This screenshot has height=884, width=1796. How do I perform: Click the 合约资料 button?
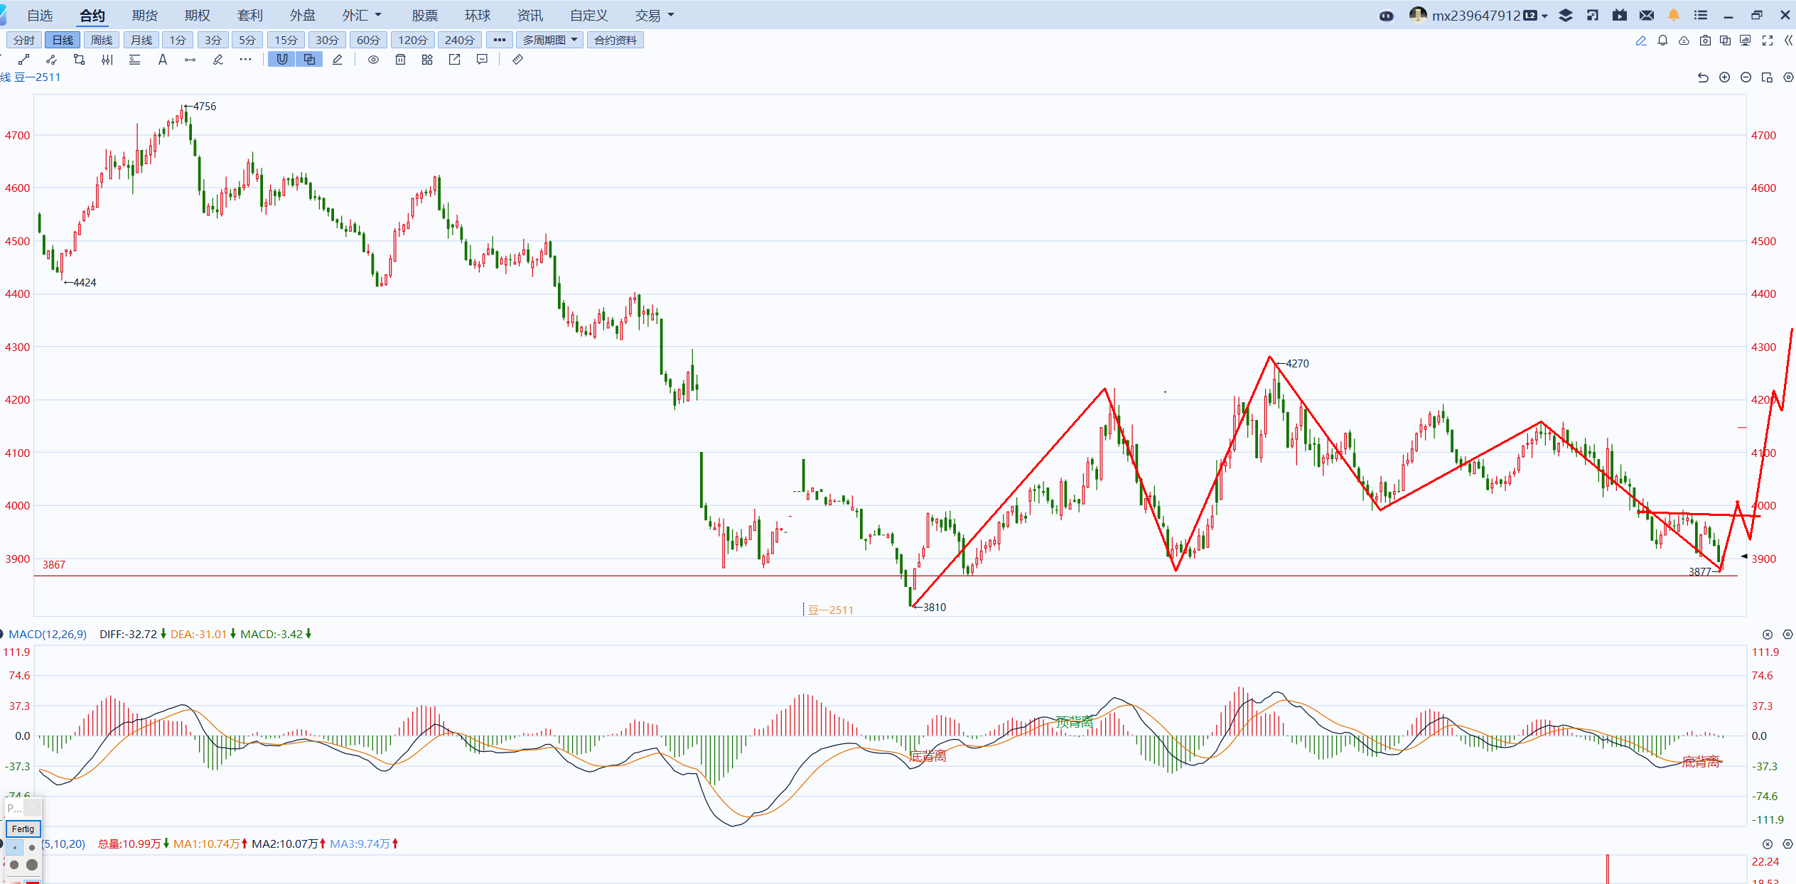tap(615, 40)
